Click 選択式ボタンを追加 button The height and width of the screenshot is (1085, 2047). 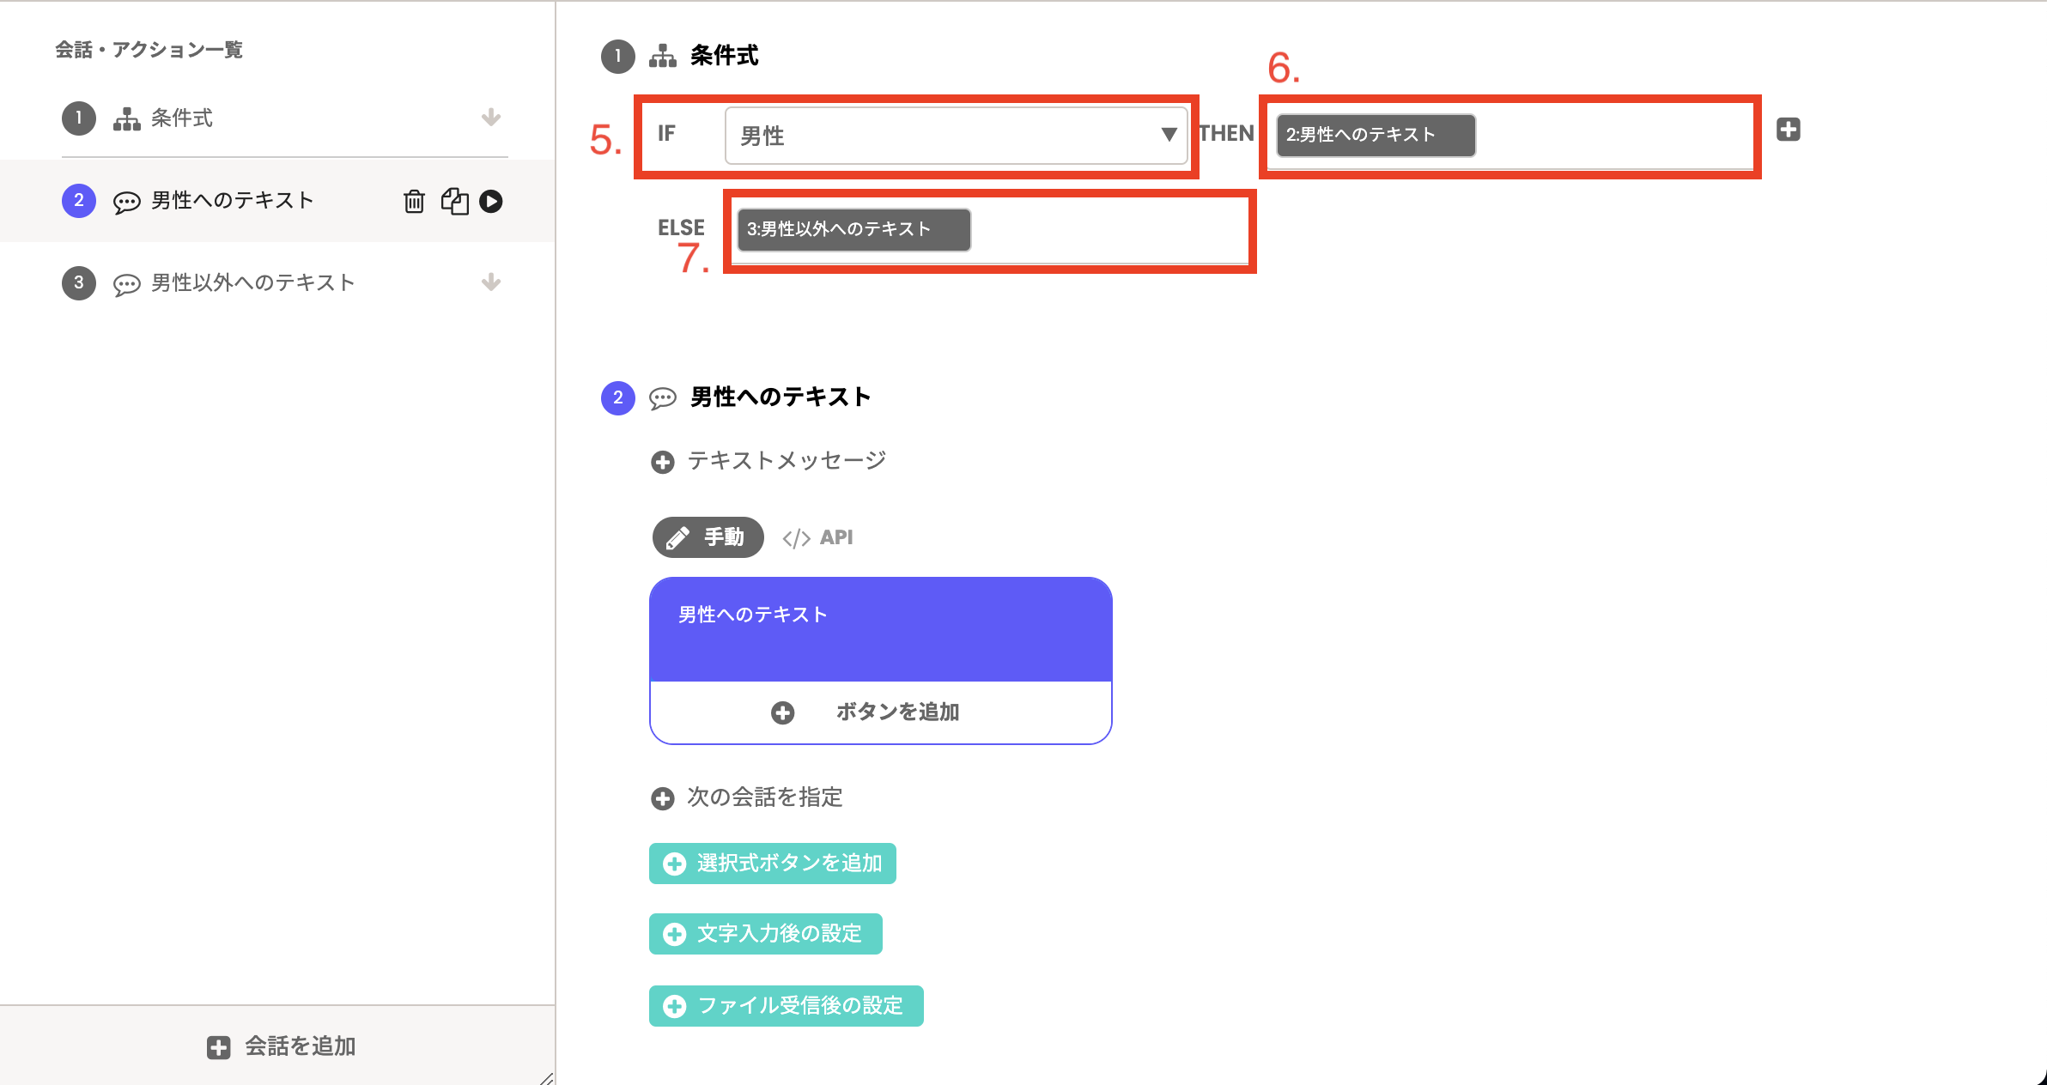(x=773, y=864)
